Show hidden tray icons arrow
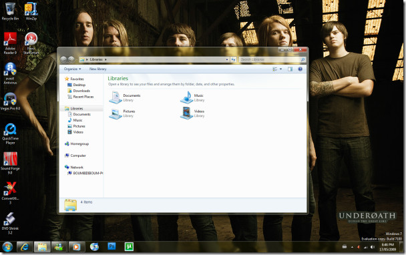This screenshot has width=406, height=255. click(352, 247)
